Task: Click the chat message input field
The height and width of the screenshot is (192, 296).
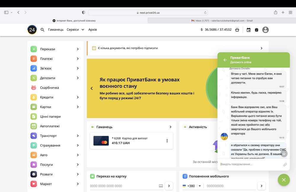Action: click(x=251, y=164)
